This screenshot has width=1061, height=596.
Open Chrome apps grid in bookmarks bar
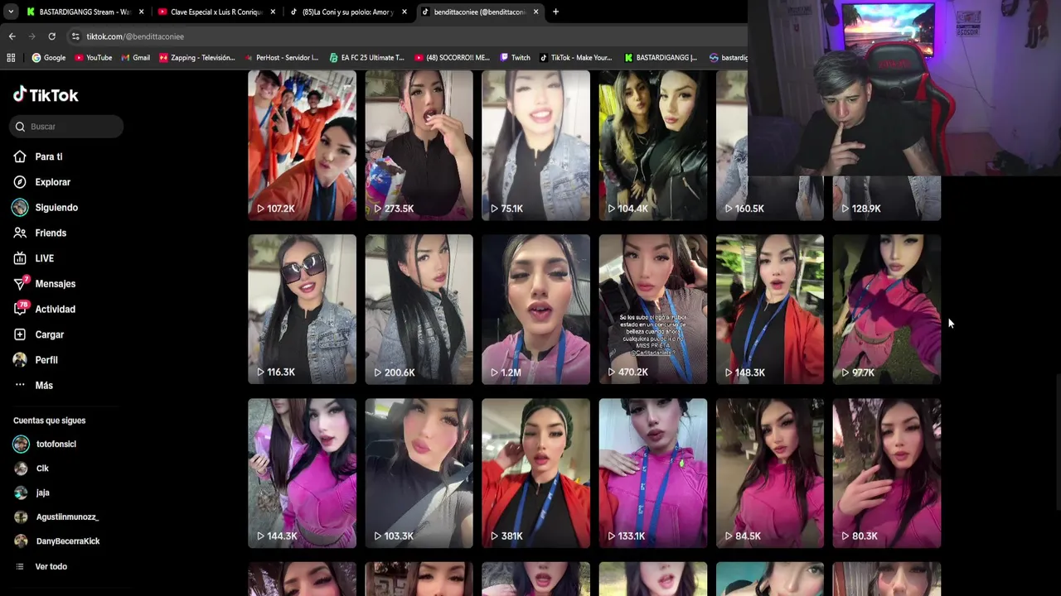click(x=11, y=58)
